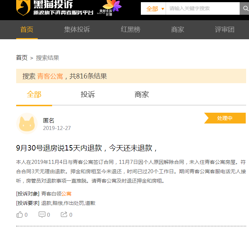Switch to the 投诉 results tab

(x=88, y=95)
